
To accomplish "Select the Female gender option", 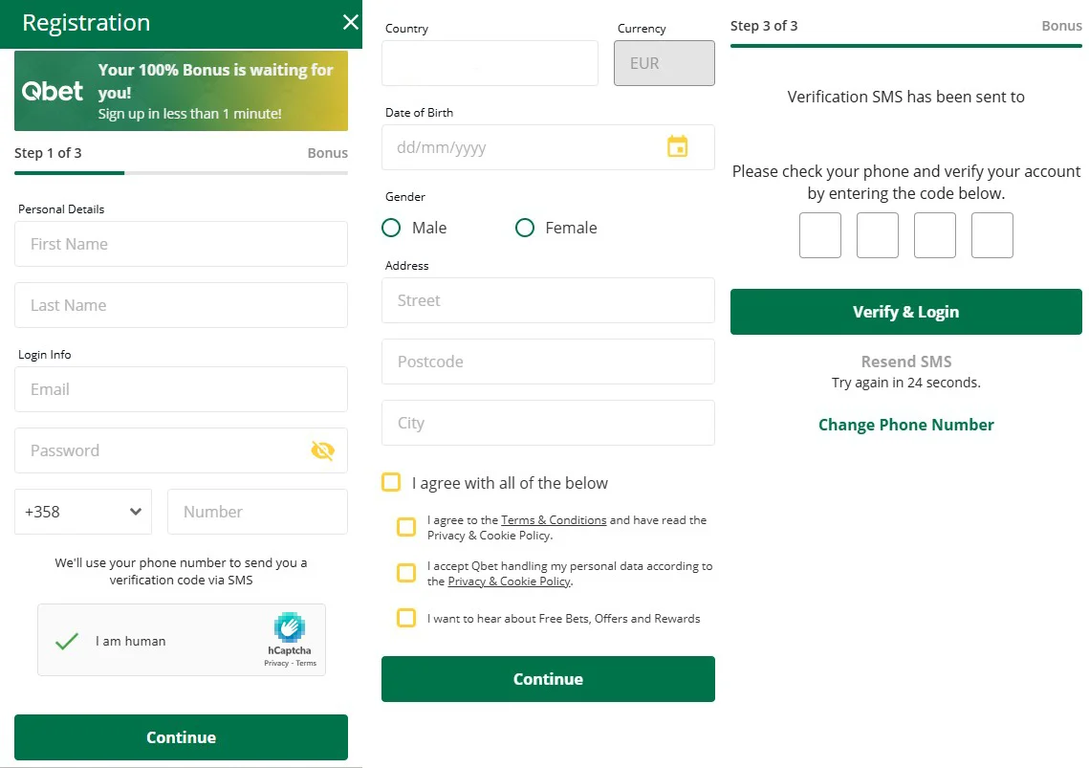I will point(525,228).
